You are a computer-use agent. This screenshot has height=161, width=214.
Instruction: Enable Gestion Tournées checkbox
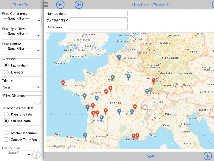click(x=6, y=140)
